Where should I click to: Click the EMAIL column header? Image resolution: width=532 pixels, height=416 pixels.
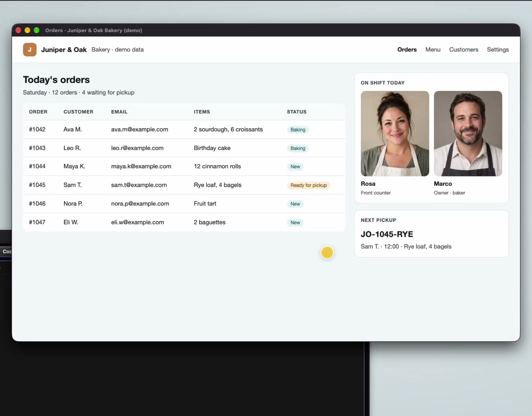click(119, 112)
